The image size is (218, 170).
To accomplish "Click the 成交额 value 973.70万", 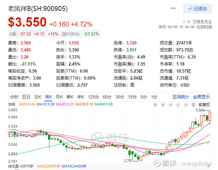I will pos(185,50).
